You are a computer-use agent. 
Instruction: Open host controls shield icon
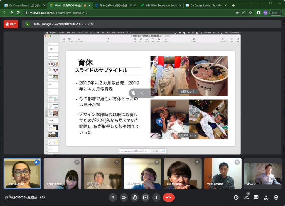pyautogui.click(x=276, y=198)
